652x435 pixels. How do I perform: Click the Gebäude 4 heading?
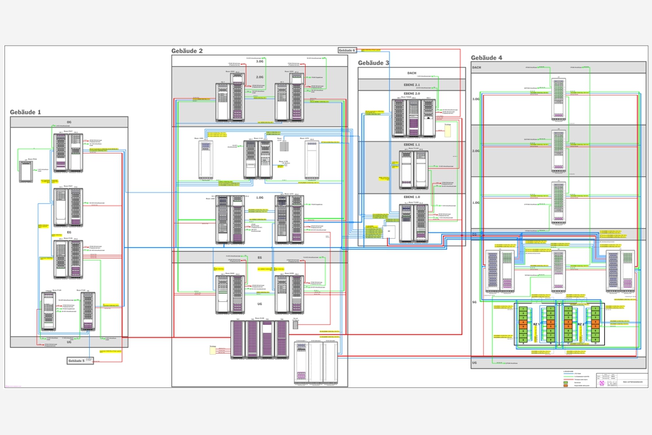486,58
